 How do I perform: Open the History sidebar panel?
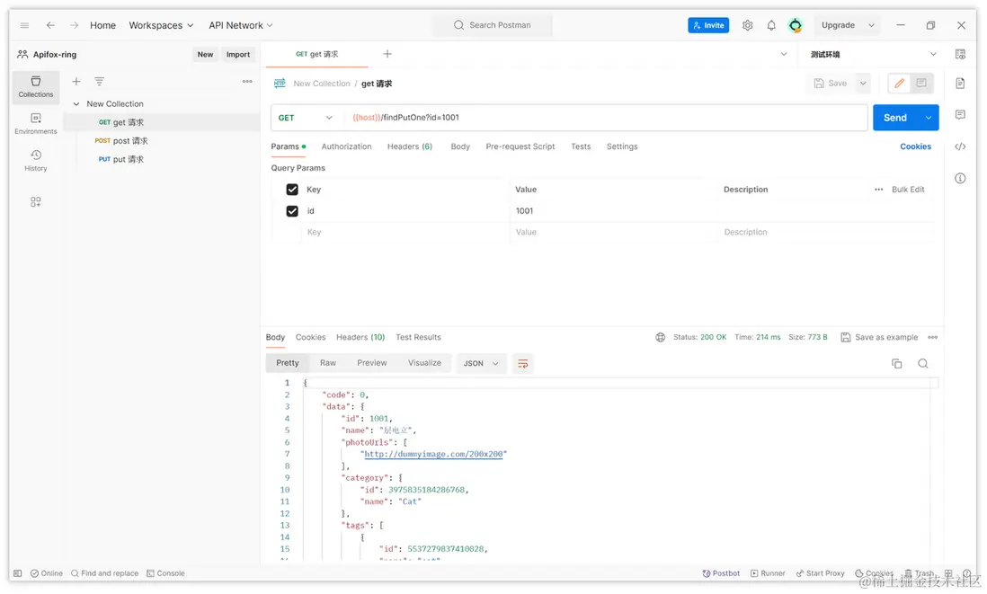click(x=36, y=160)
